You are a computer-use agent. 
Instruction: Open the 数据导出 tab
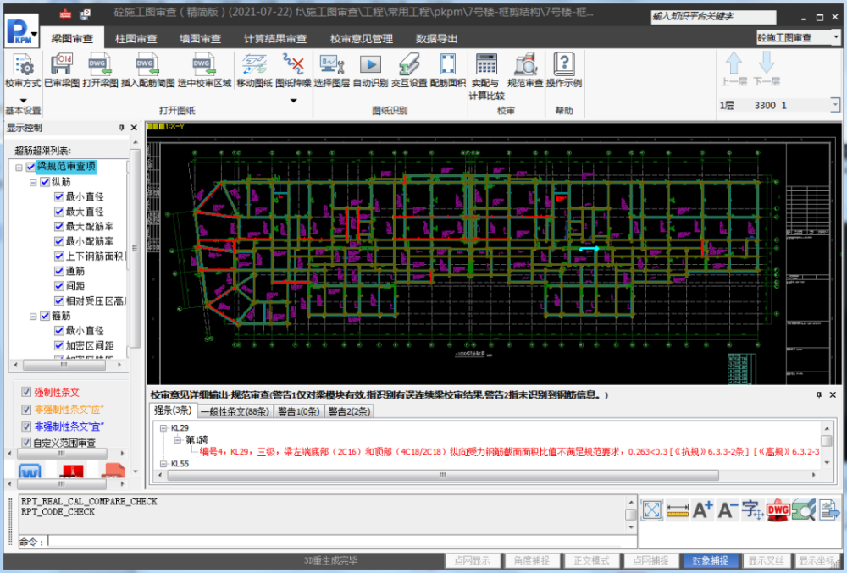click(x=436, y=38)
